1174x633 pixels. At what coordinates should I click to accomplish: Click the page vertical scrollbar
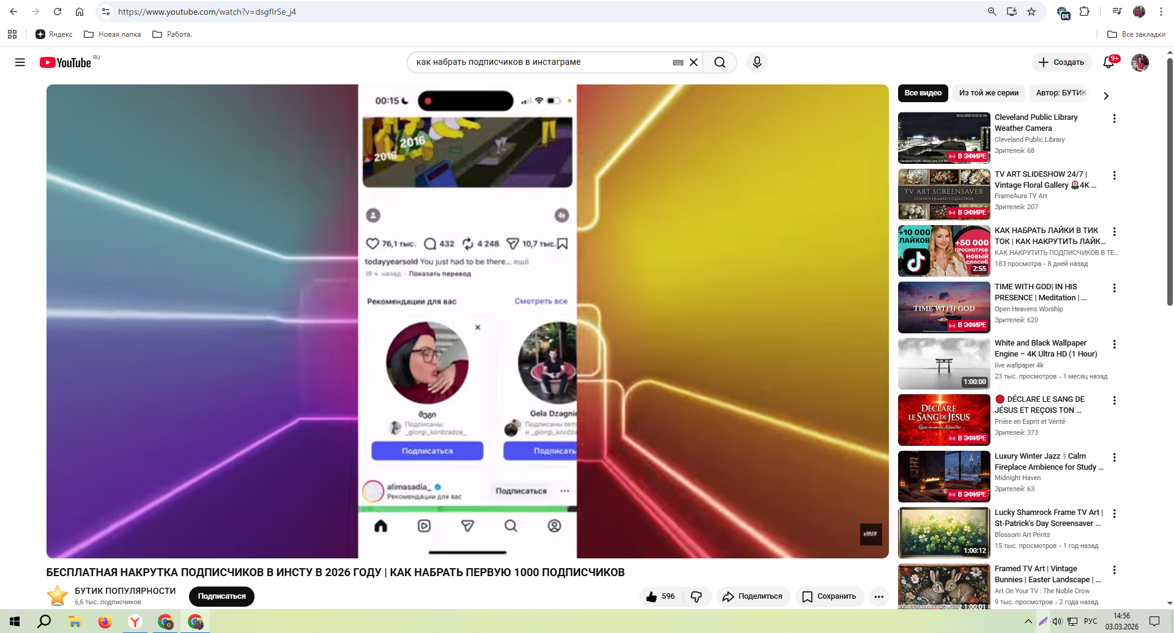point(1170,183)
